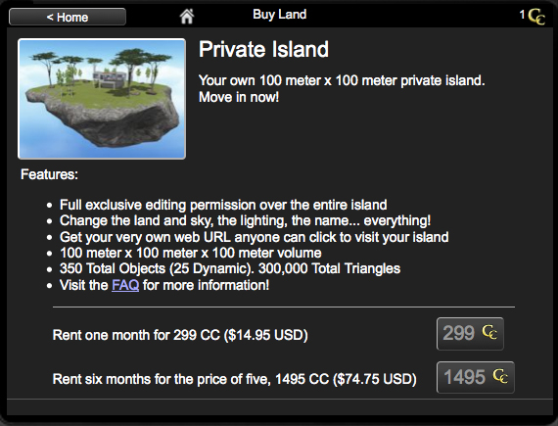
Task: Click the coin icon on the 299 button
Action: coord(489,332)
